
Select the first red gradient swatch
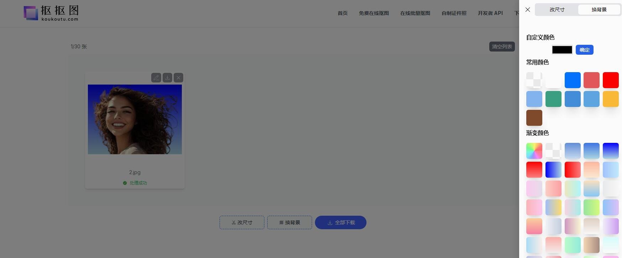pos(534,170)
